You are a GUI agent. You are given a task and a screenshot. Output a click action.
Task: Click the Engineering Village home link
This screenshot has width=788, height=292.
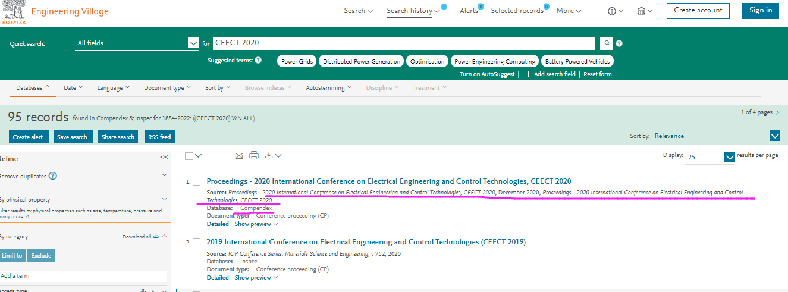70,11
